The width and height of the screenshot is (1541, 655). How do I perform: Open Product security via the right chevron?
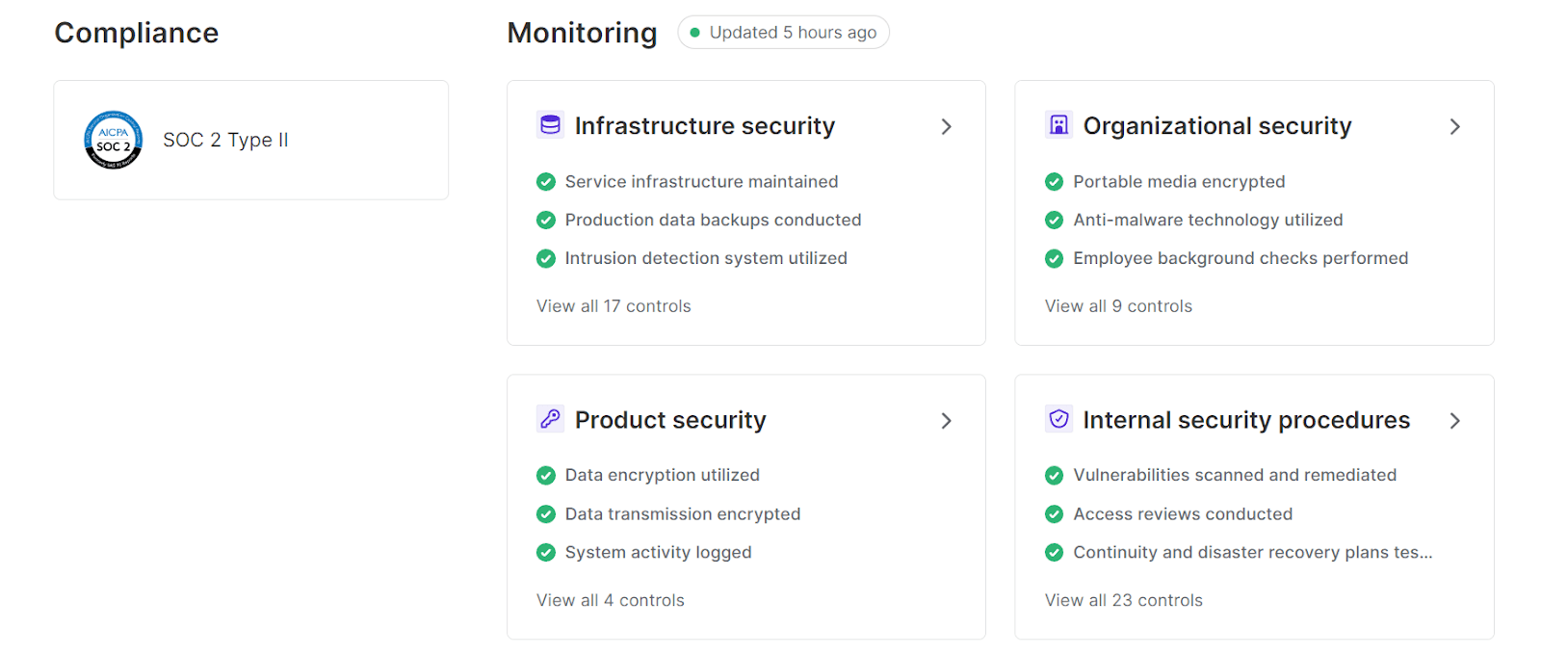point(946,421)
